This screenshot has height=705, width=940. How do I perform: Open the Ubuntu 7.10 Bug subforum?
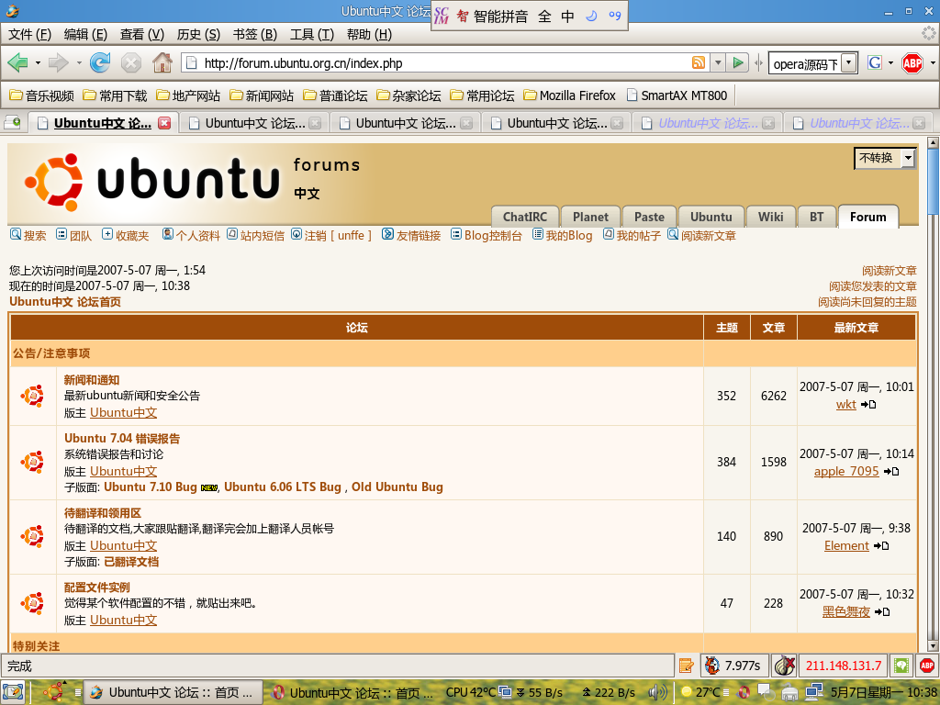(x=151, y=487)
